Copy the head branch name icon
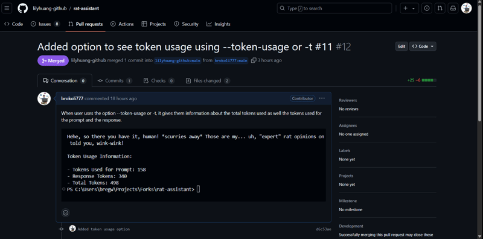483x239 pixels. click(x=254, y=60)
